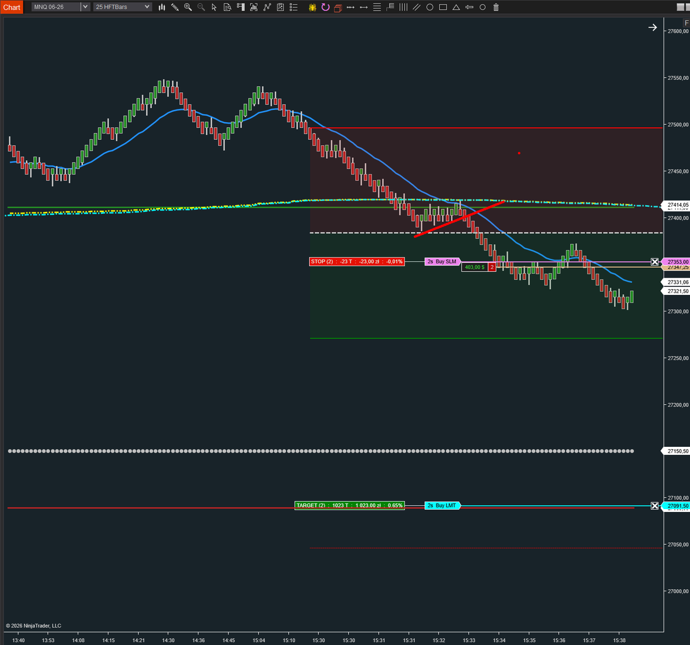
Task: Select the arrow marker label tool
Action: point(470,7)
